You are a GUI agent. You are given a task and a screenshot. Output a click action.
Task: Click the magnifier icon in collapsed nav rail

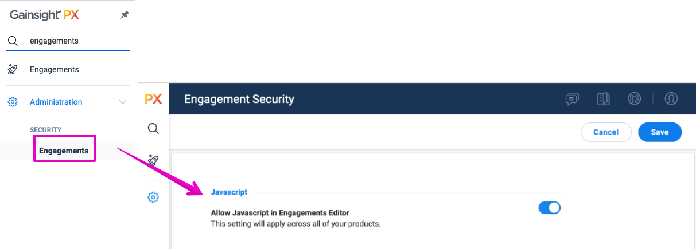click(153, 128)
